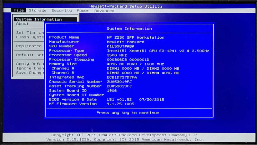257x145 pixels.
Task: Click the SKU Number label
Action: click(x=62, y=46)
